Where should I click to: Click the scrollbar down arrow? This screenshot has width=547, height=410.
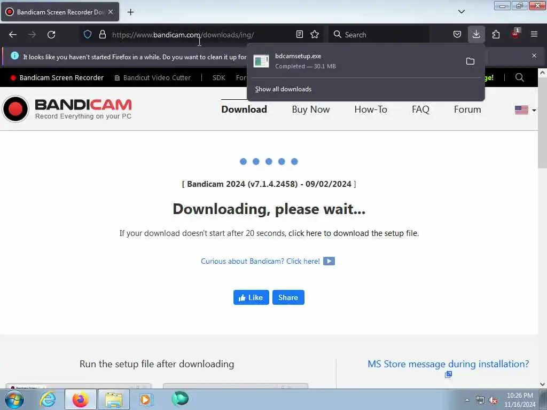(x=542, y=384)
